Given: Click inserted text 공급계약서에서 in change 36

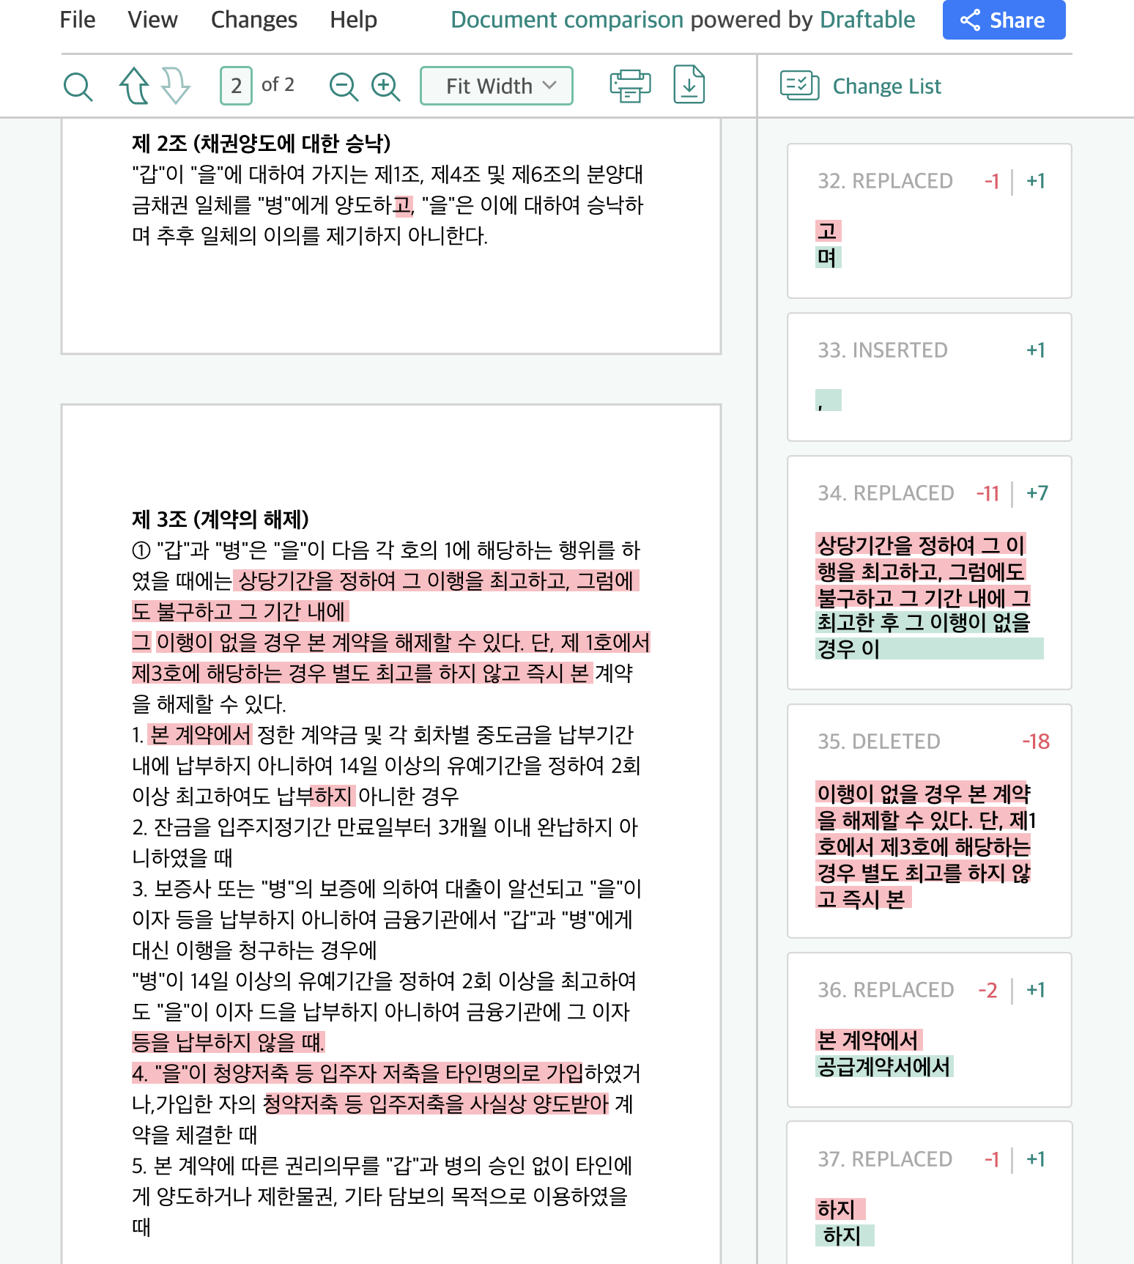Looking at the screenshot, I should point(883,1067).
